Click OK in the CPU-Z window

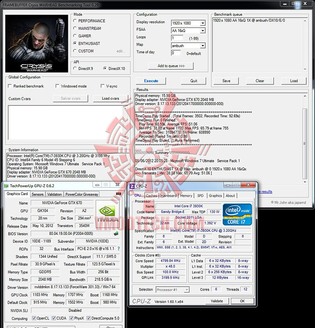pos(242,301)
